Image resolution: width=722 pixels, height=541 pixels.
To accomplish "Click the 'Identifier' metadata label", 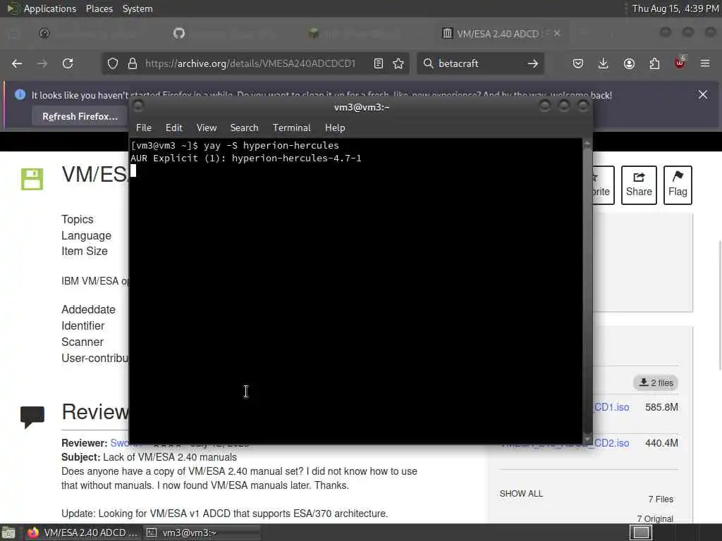I will (x=83, y=325).
